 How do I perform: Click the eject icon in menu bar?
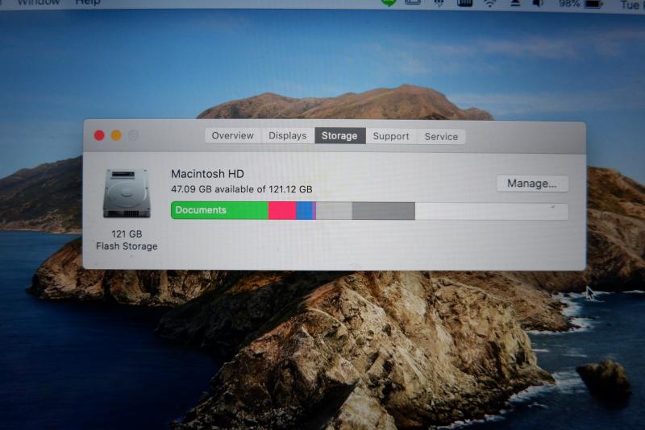pyautogui.click(x=515, y=3)
